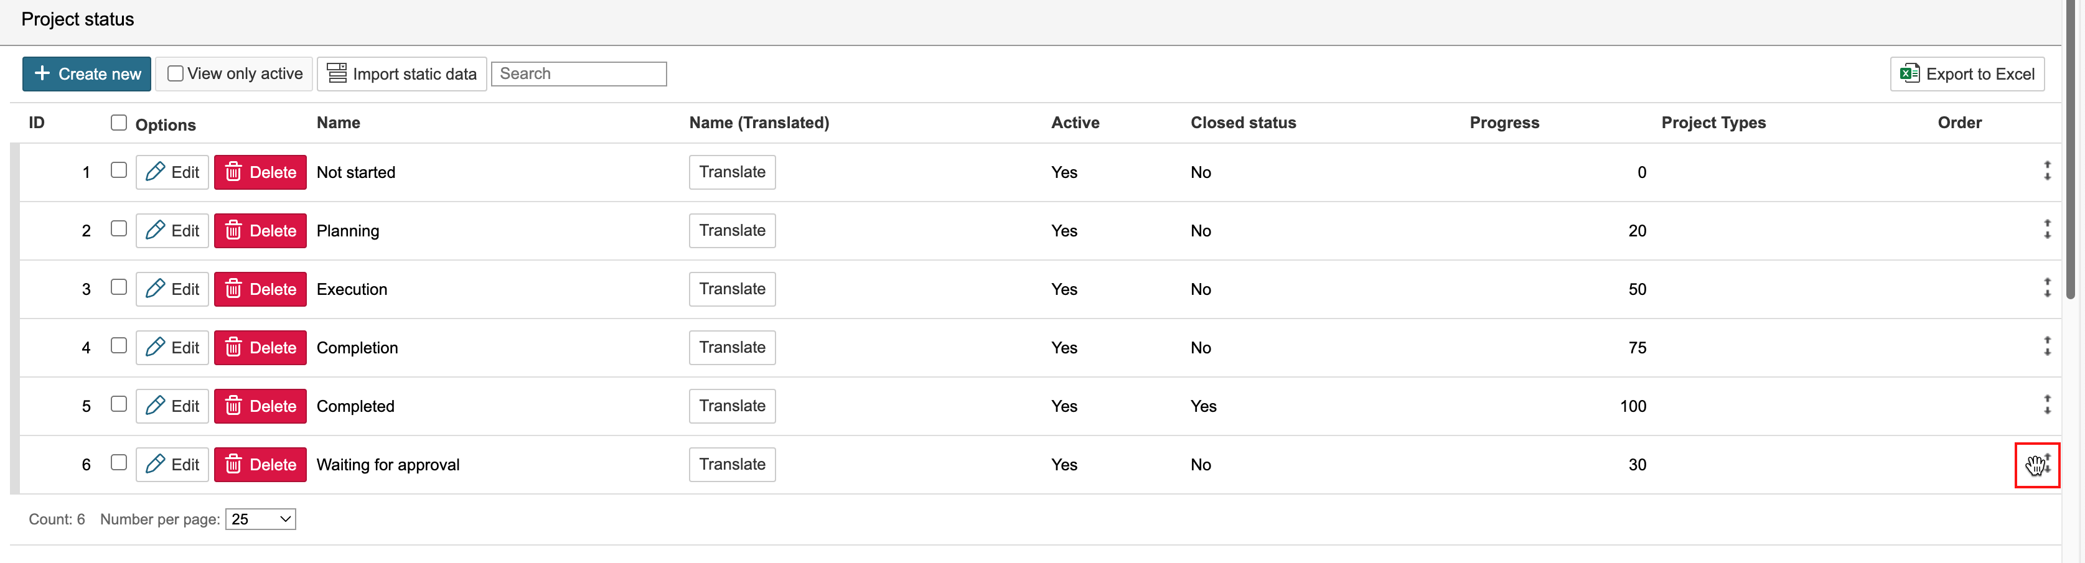Screen dimensions: 2085x563
Task: Click the Name column header
Action: 339,123
